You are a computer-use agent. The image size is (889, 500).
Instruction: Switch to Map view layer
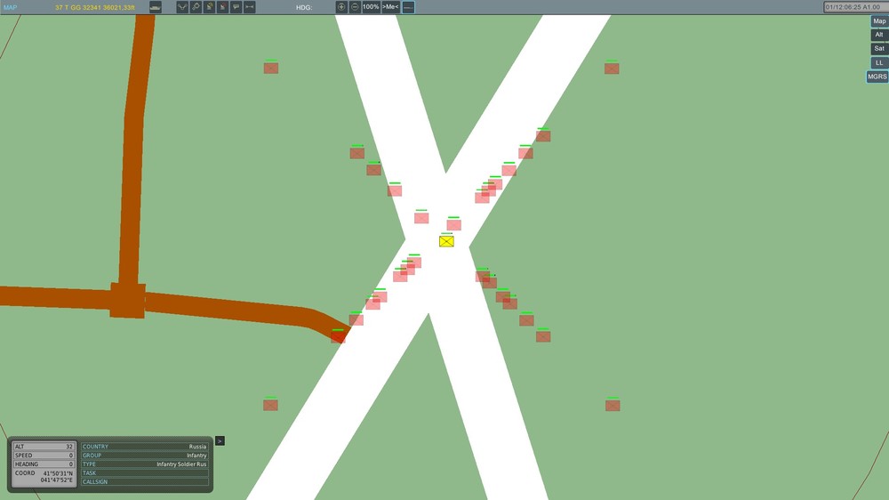pyautogui.click(x=879, y=21)
